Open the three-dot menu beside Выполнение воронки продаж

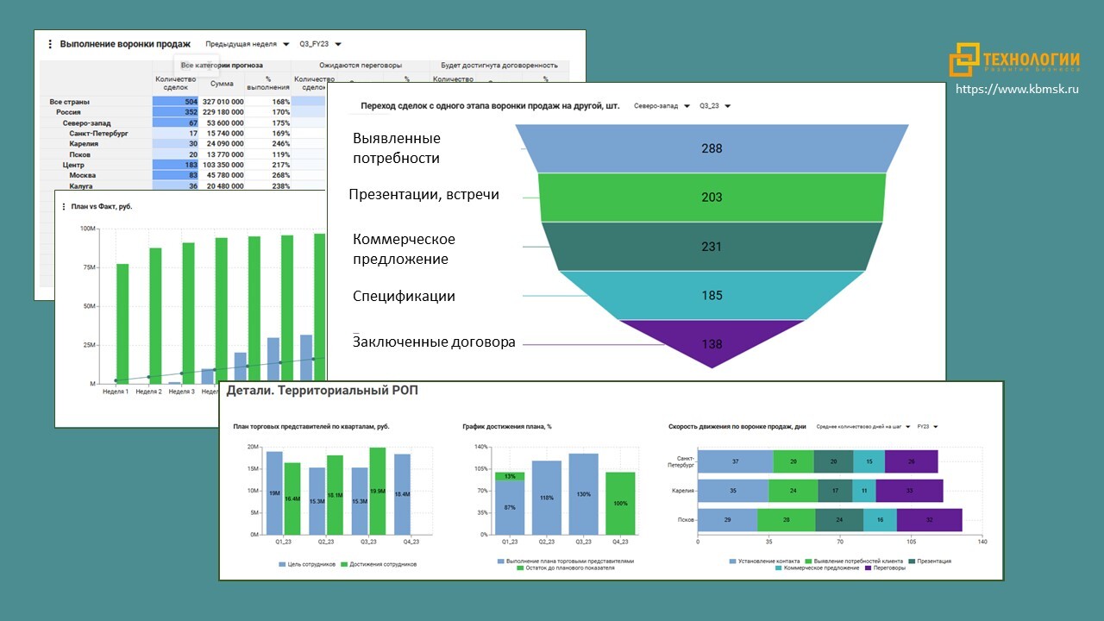(50, 44)
